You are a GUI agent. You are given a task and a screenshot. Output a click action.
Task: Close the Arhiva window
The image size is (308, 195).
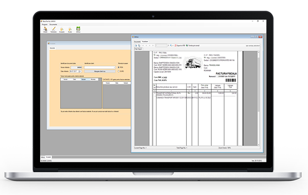[x=260, y=37]
